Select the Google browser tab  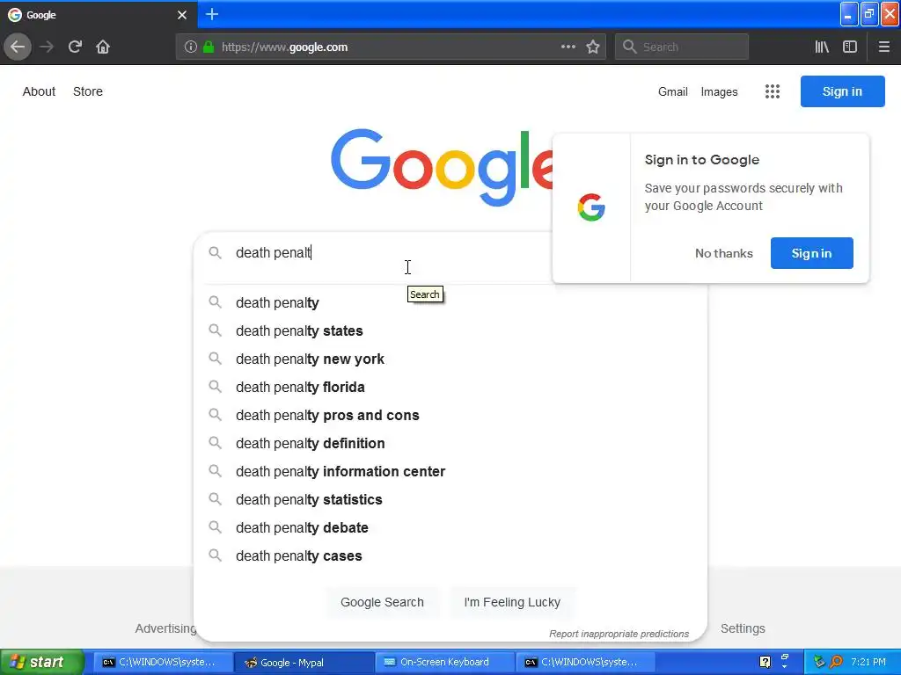point(99,15)
